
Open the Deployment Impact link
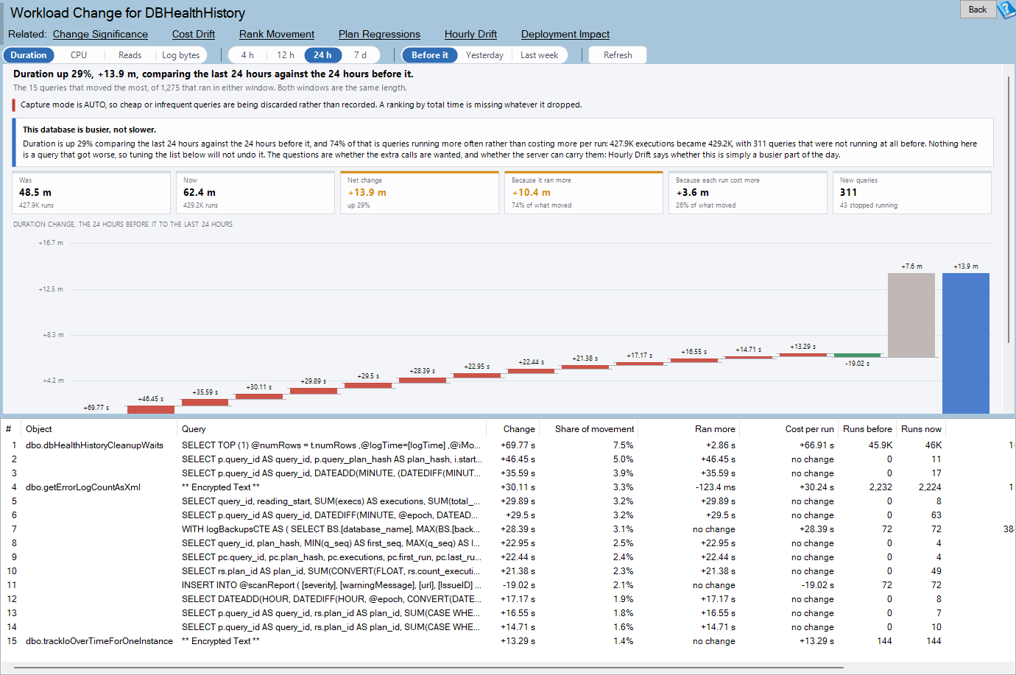(x=565, y=34)
